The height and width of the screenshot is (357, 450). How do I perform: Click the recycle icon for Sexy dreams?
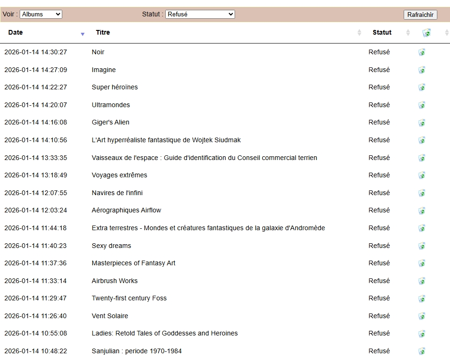421,246
